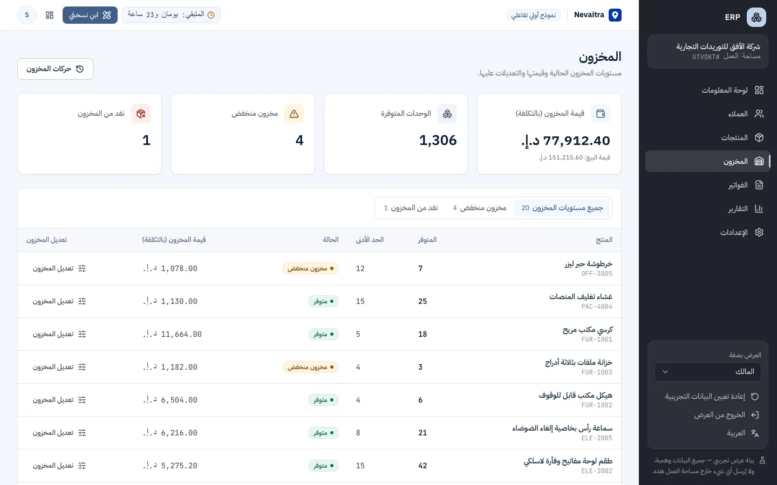Image resolution: width=777 pixels, height=485 pixels.
Task: Click the out of stock box icon
Action: click(x=141, y=114)
